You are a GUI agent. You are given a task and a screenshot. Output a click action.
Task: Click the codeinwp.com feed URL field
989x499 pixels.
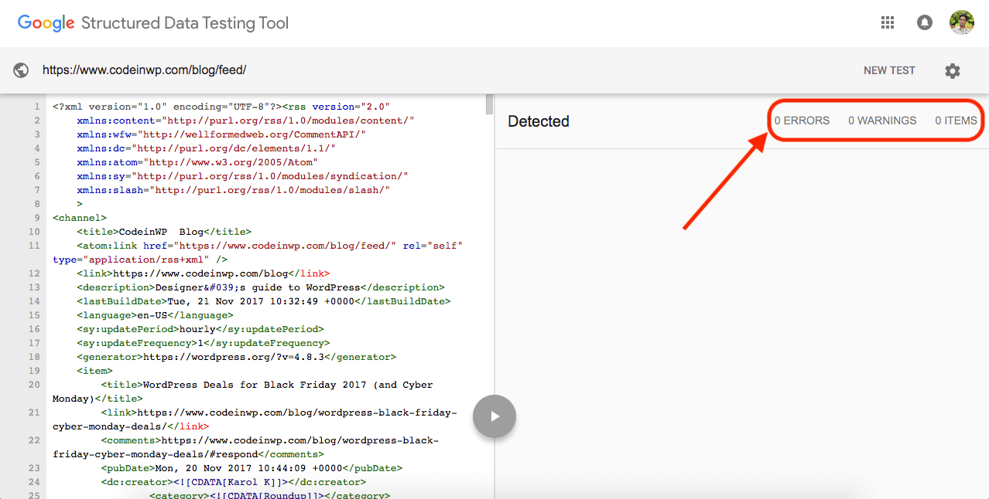144,70
